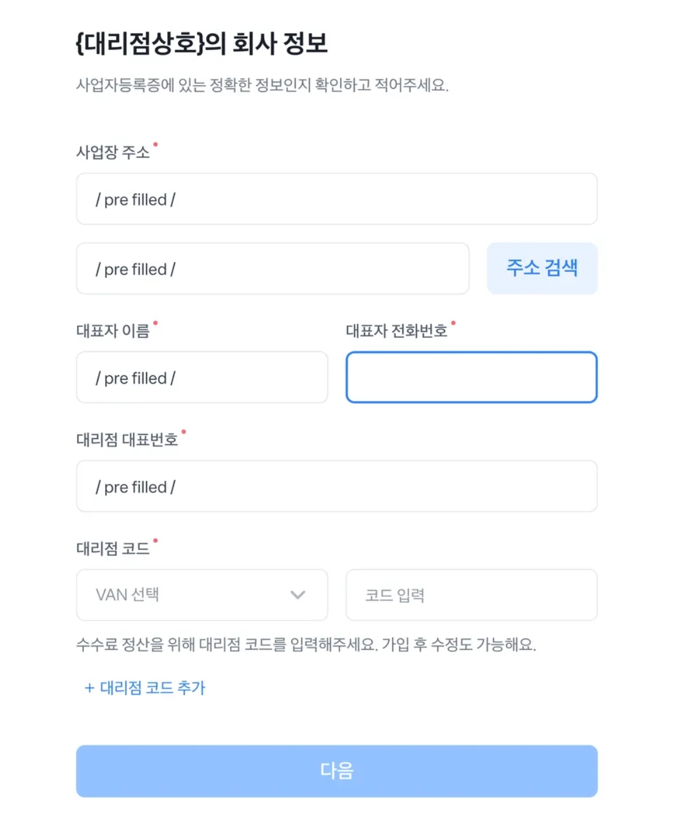Click the 대표자 전화번호 label
Viewport: 679px width, 831px height.
(397, 331)
